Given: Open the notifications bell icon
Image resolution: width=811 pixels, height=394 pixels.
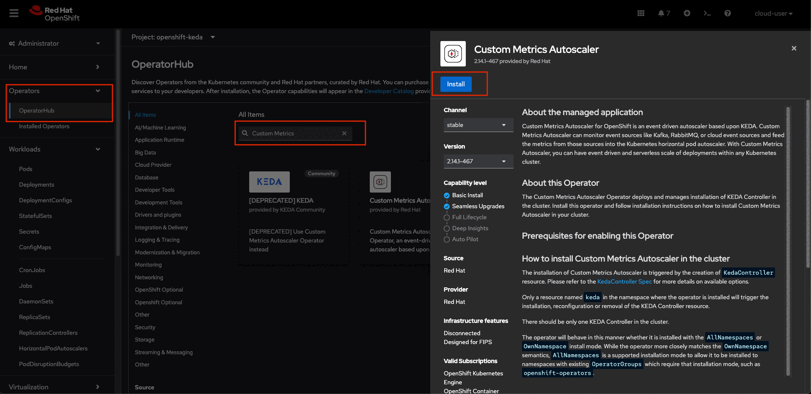Looking at the screenshot, I should [x=661, y=14].
